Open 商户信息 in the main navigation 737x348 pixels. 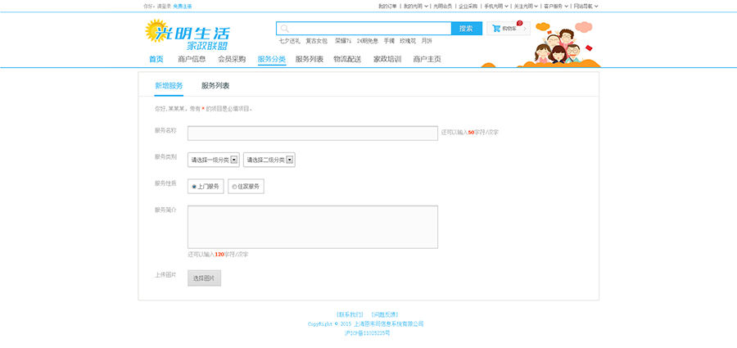pos(192,59)
